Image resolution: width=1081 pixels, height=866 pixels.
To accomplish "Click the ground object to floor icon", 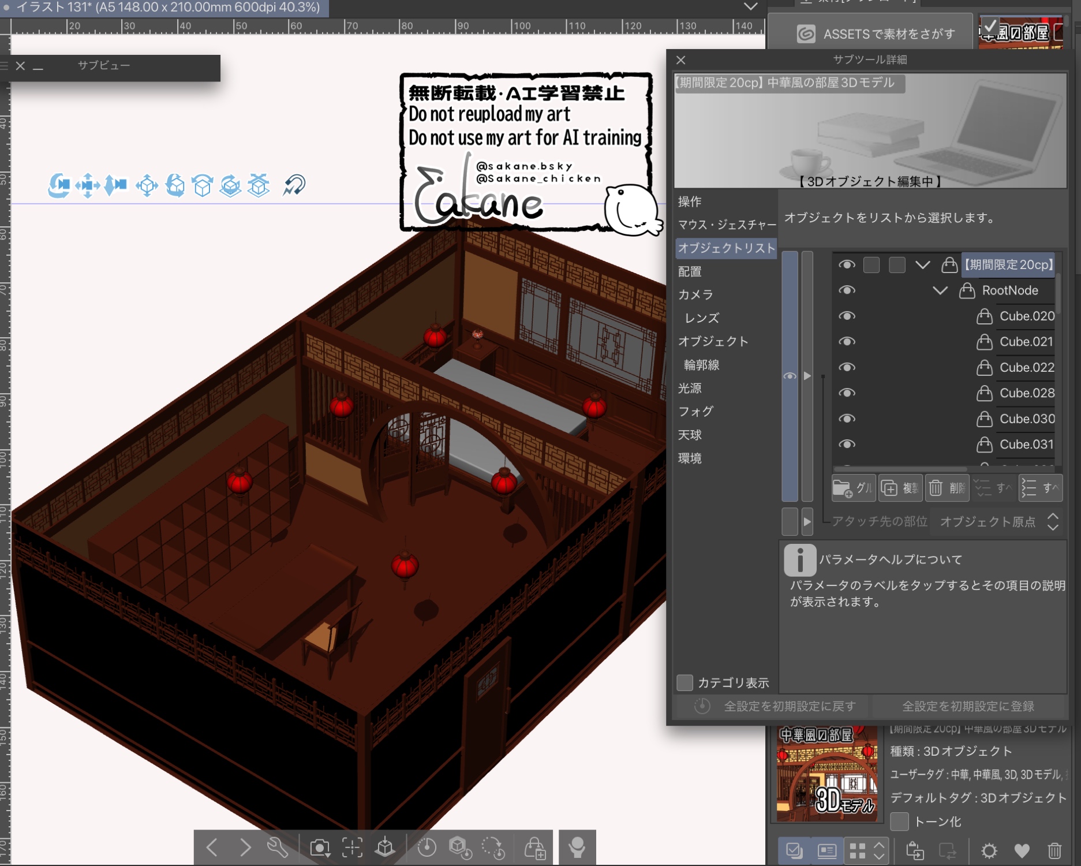I will click(385, 848).
